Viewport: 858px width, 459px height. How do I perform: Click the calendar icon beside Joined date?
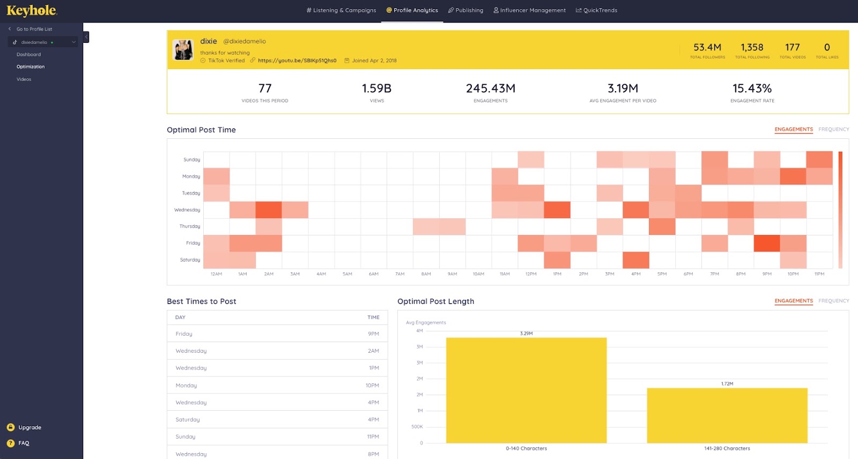coord(346,61)
